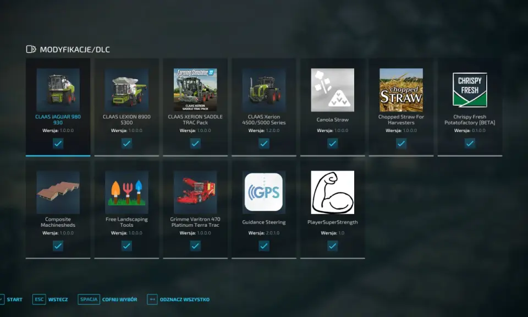The image size is (528, 317).
Task: Click the arrow key icon beside ODZNACZ WSZYSTKO
Action: tap(152, 299)
